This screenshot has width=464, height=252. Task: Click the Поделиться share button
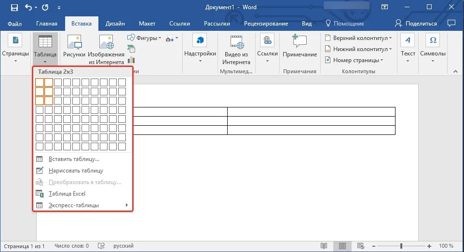point(416,24)
